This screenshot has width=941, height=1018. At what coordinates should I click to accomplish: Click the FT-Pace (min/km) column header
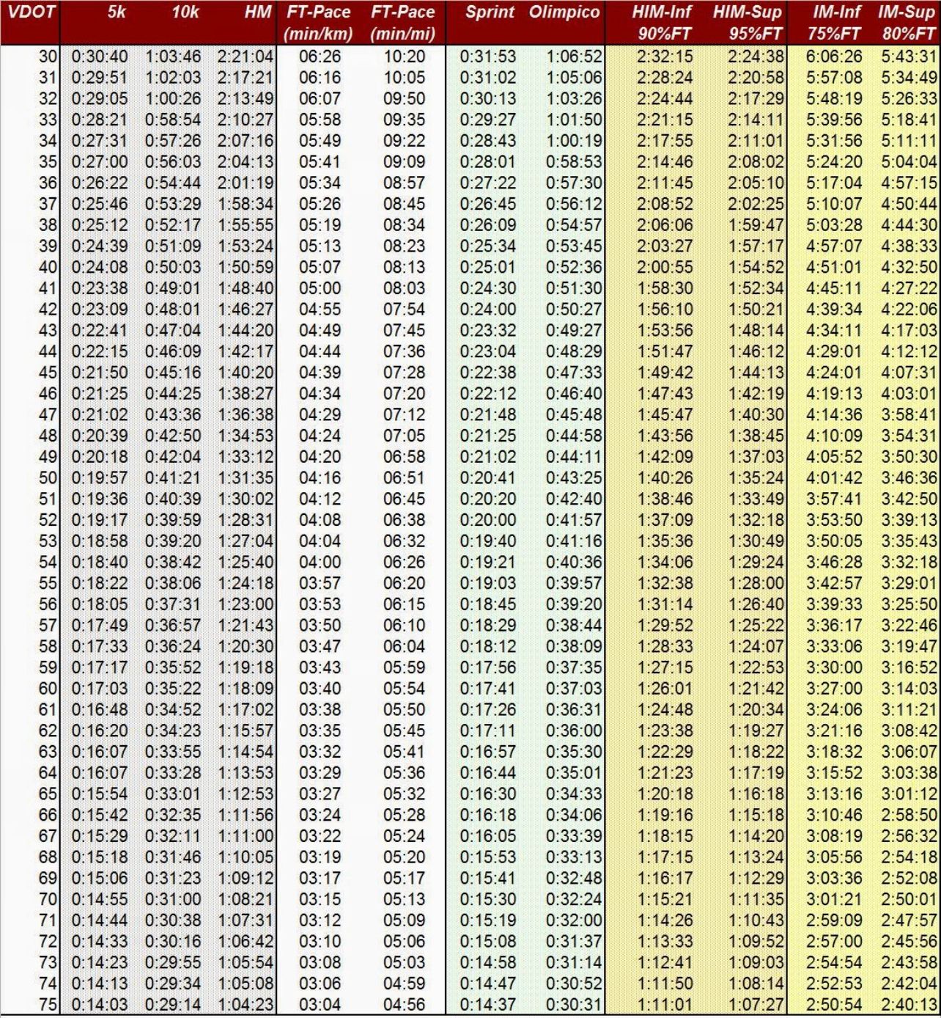click(318, 23)
